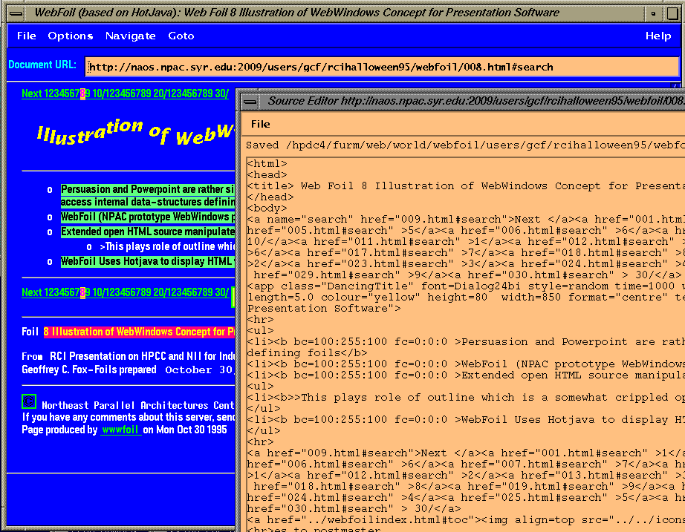Place cursor on '<li><b>>This plays role' source line
685x532 pixels.
coord(466,398)
